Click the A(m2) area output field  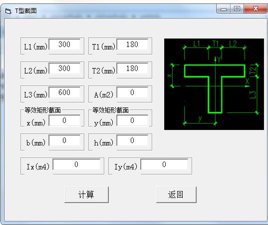(132, 92)
